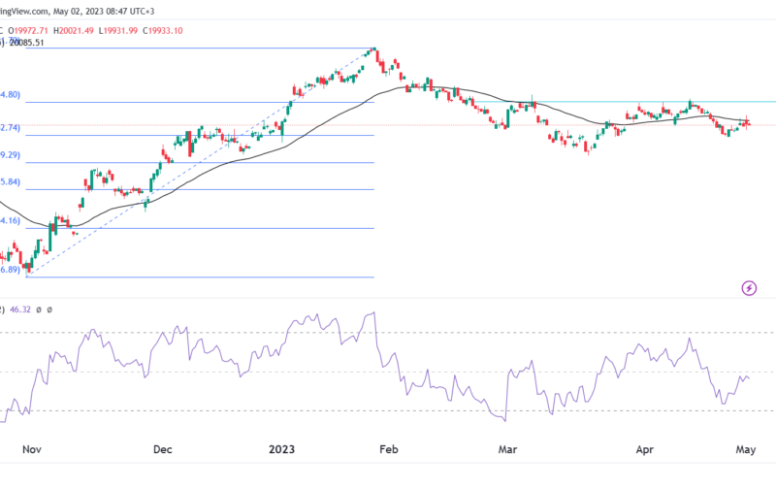Select the low price L19931.99
Viewport: 776px width, 488px height.
pos(117,31)
